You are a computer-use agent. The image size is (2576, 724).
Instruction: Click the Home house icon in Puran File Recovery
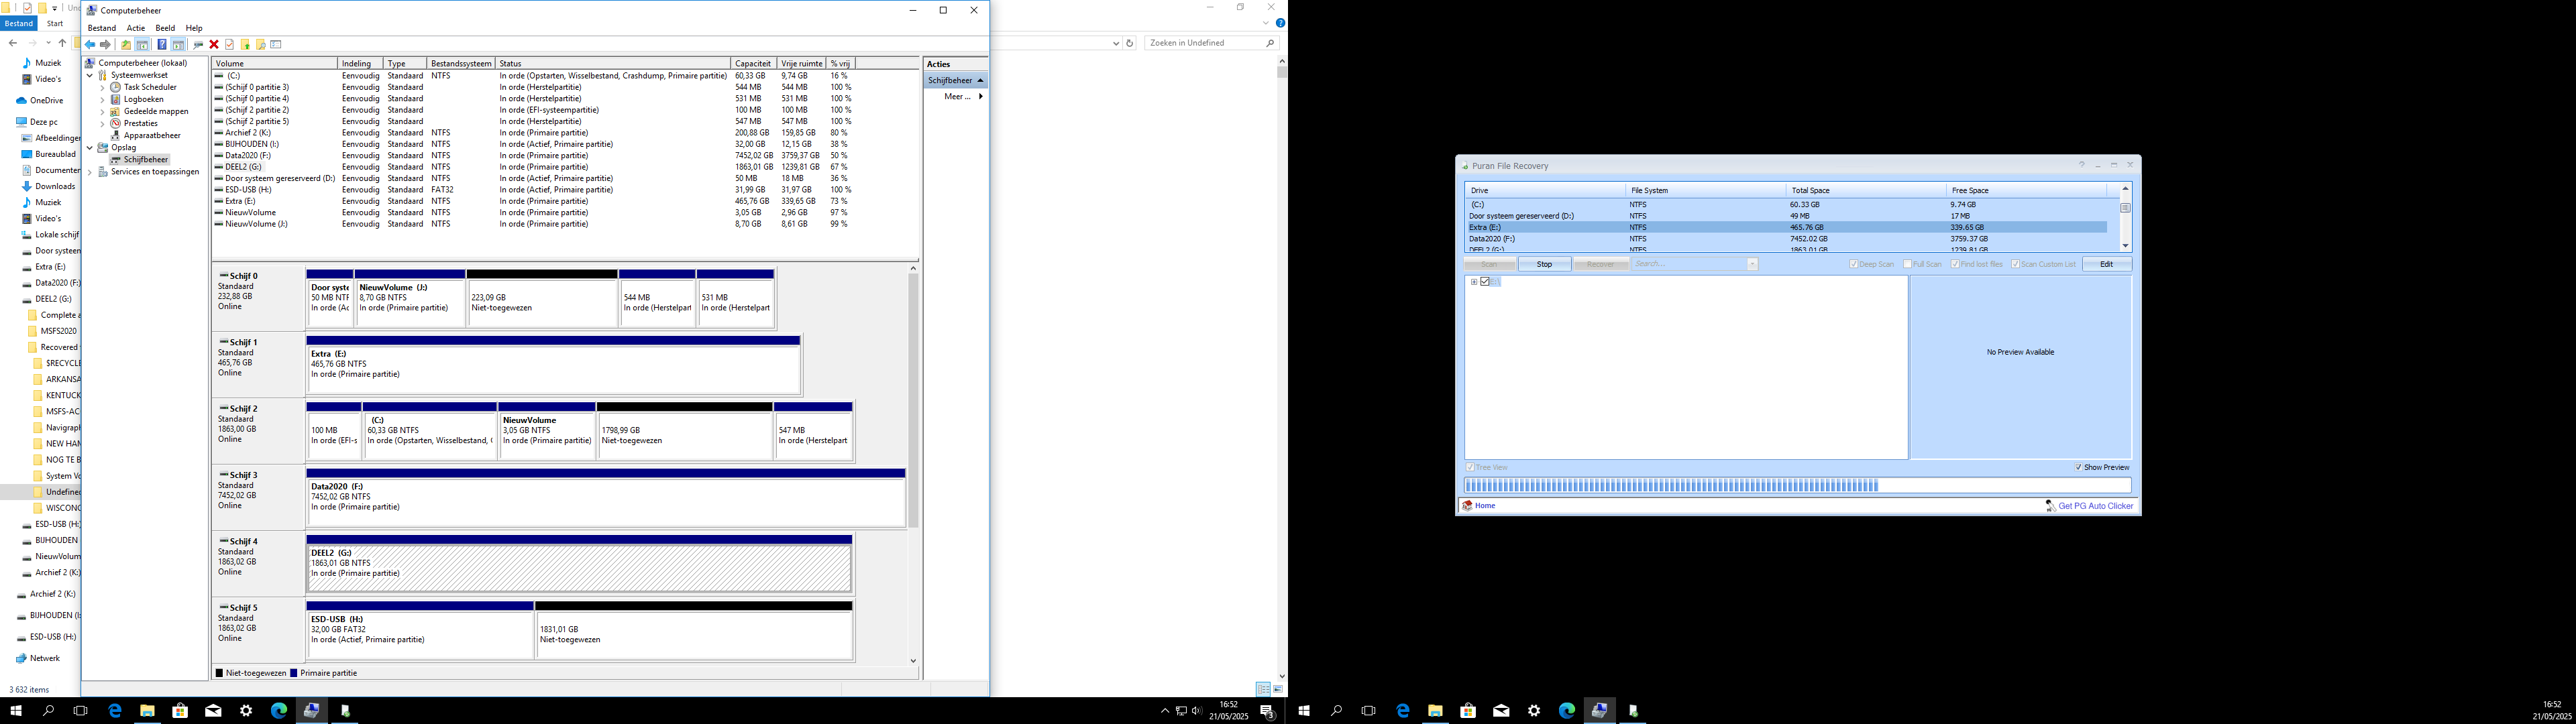point(1468,506)
